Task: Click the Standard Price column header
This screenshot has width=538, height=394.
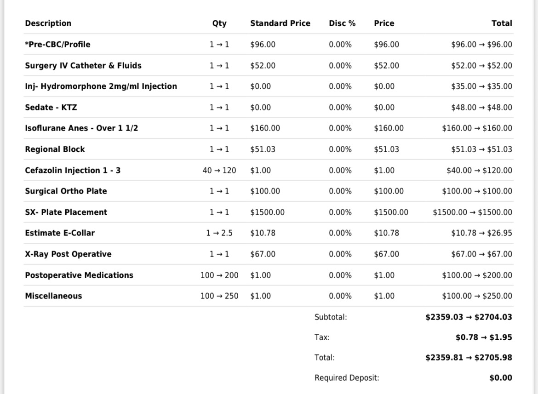Action: 280,23
